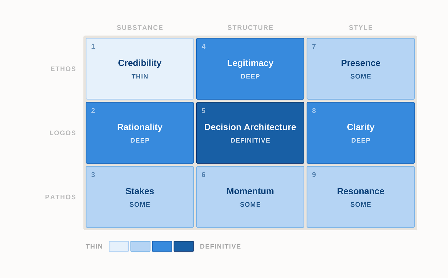Screen dimensions: 448x278
Task: Select the Credibility cell
Action: [x=140, y=69]
